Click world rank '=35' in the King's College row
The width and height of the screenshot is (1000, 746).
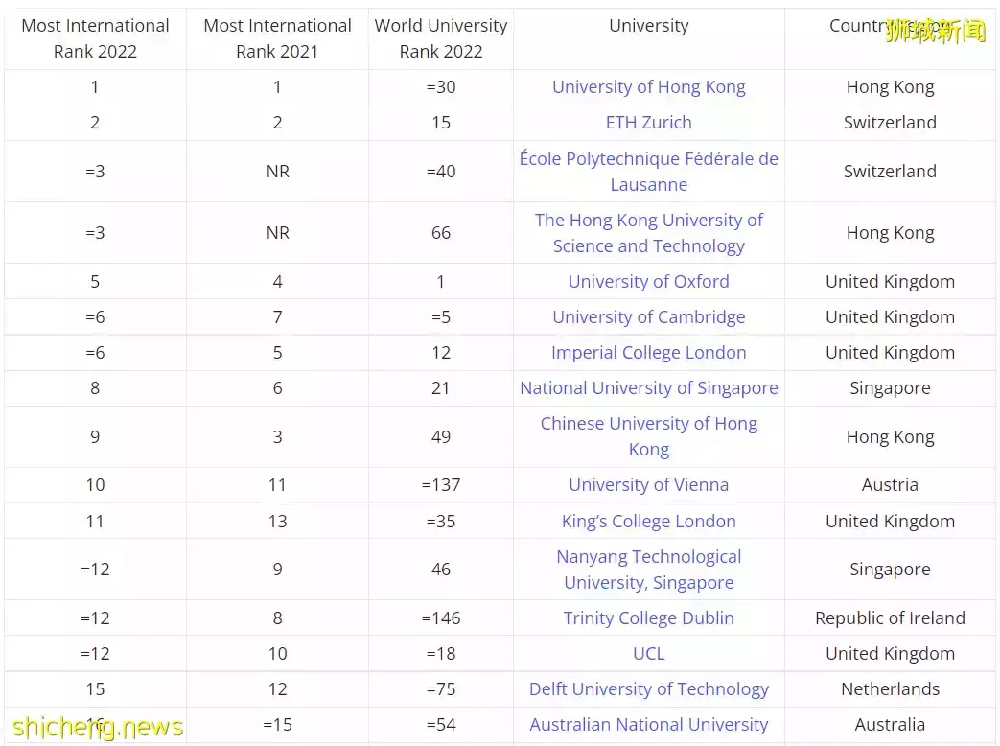point(441,521)
